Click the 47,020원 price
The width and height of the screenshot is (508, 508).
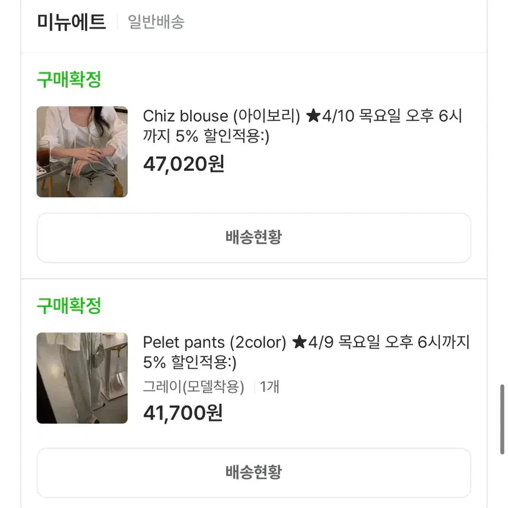(183, 163)
